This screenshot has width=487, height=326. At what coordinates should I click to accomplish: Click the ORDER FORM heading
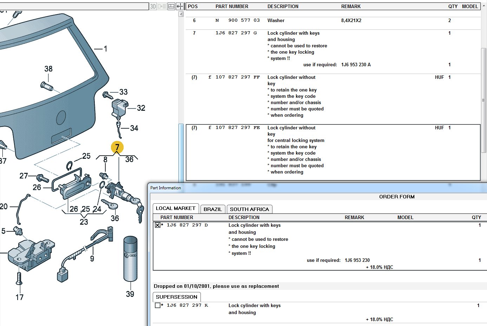coord(397,197)
